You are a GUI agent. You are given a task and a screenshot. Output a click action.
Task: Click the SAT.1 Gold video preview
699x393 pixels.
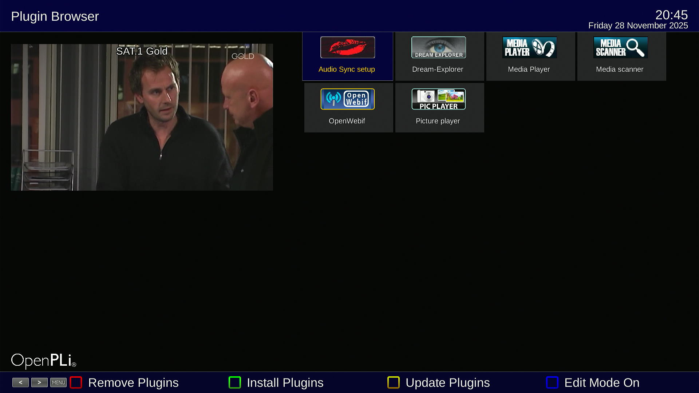142,117
